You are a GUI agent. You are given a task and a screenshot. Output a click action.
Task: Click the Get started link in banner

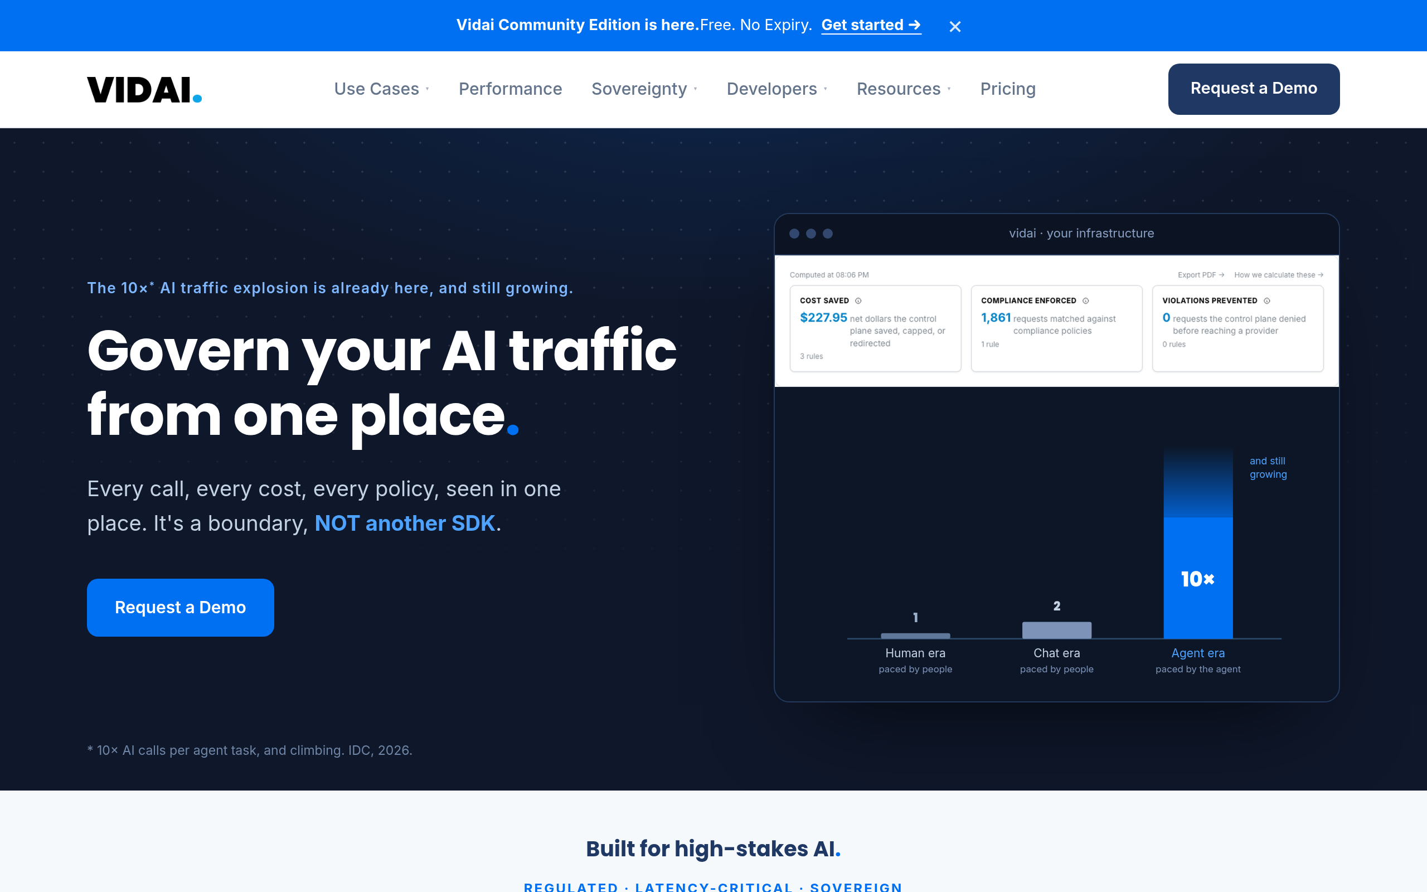tap(871, 25)
